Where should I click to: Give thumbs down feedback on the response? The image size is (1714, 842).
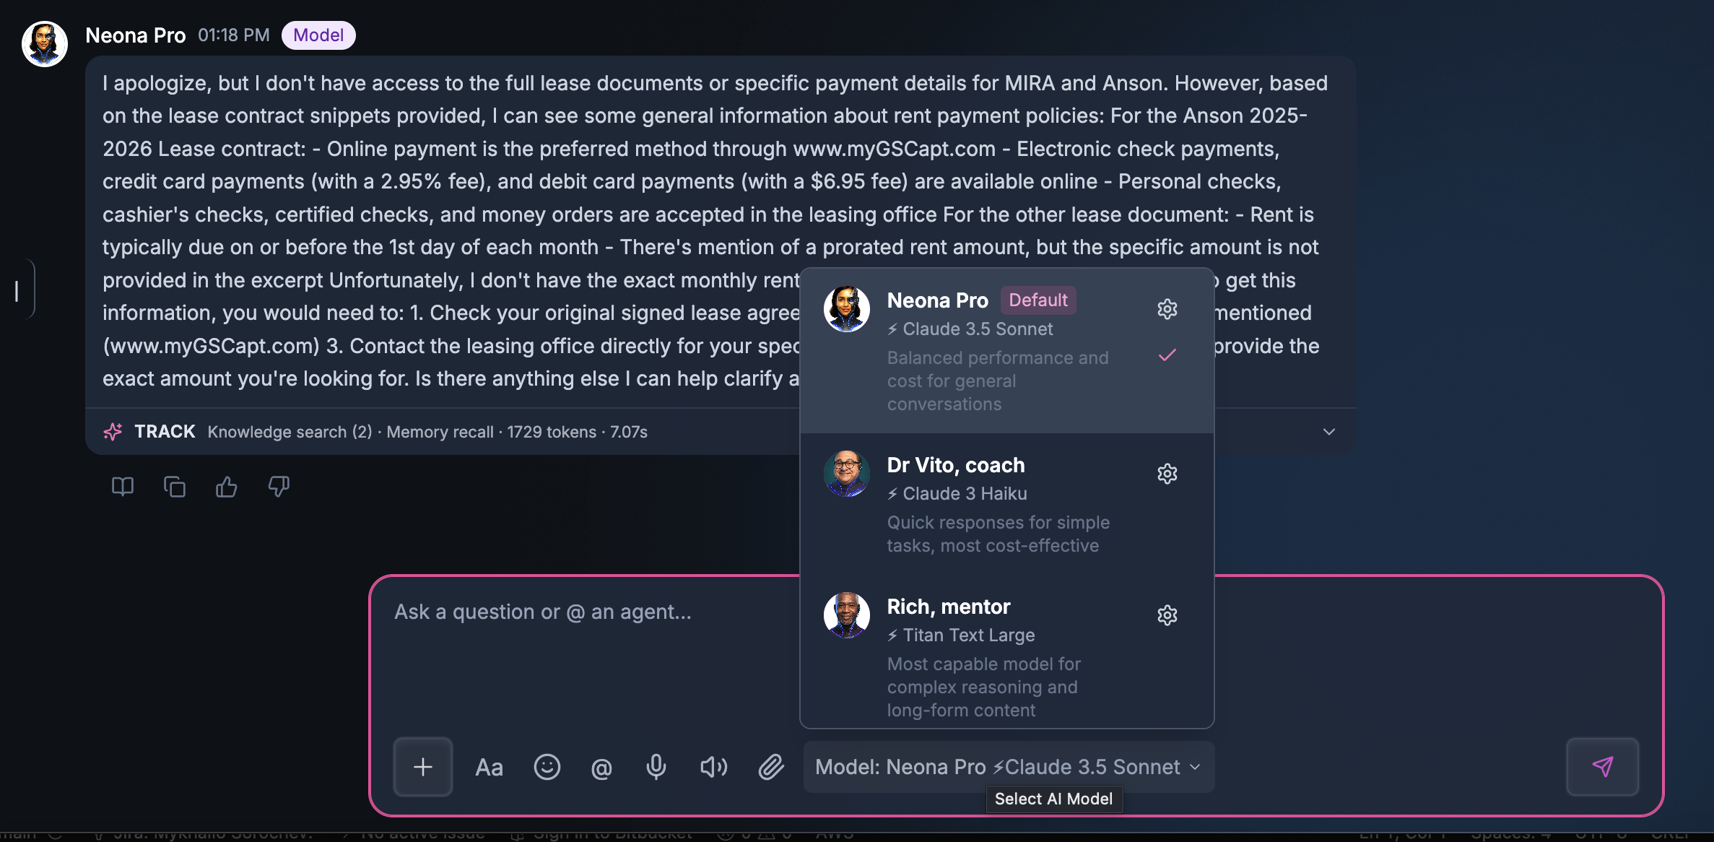coord(279,487)
